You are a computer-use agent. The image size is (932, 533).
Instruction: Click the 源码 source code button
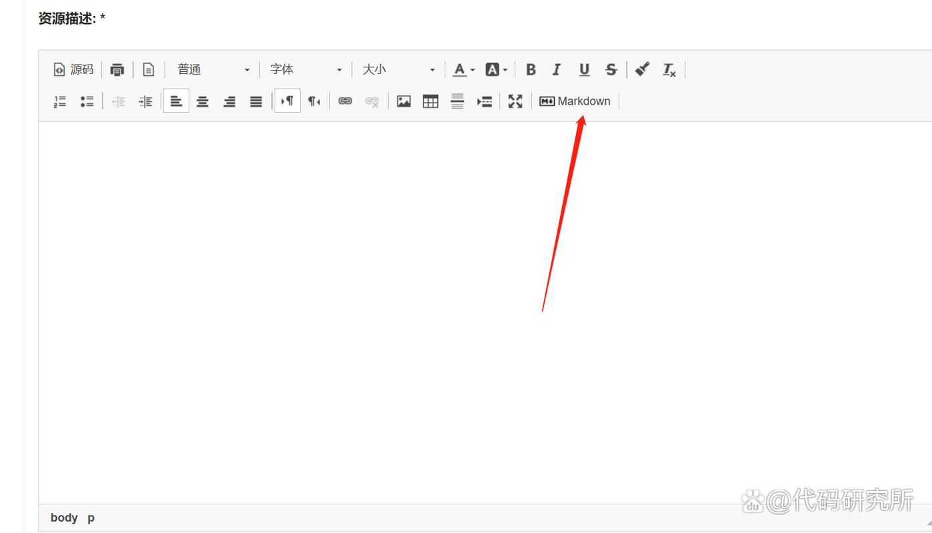point(73,69)
